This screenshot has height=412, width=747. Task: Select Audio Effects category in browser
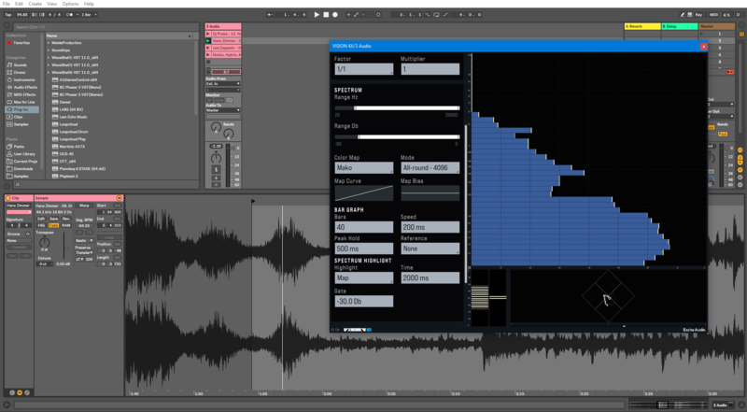point(25,88)
